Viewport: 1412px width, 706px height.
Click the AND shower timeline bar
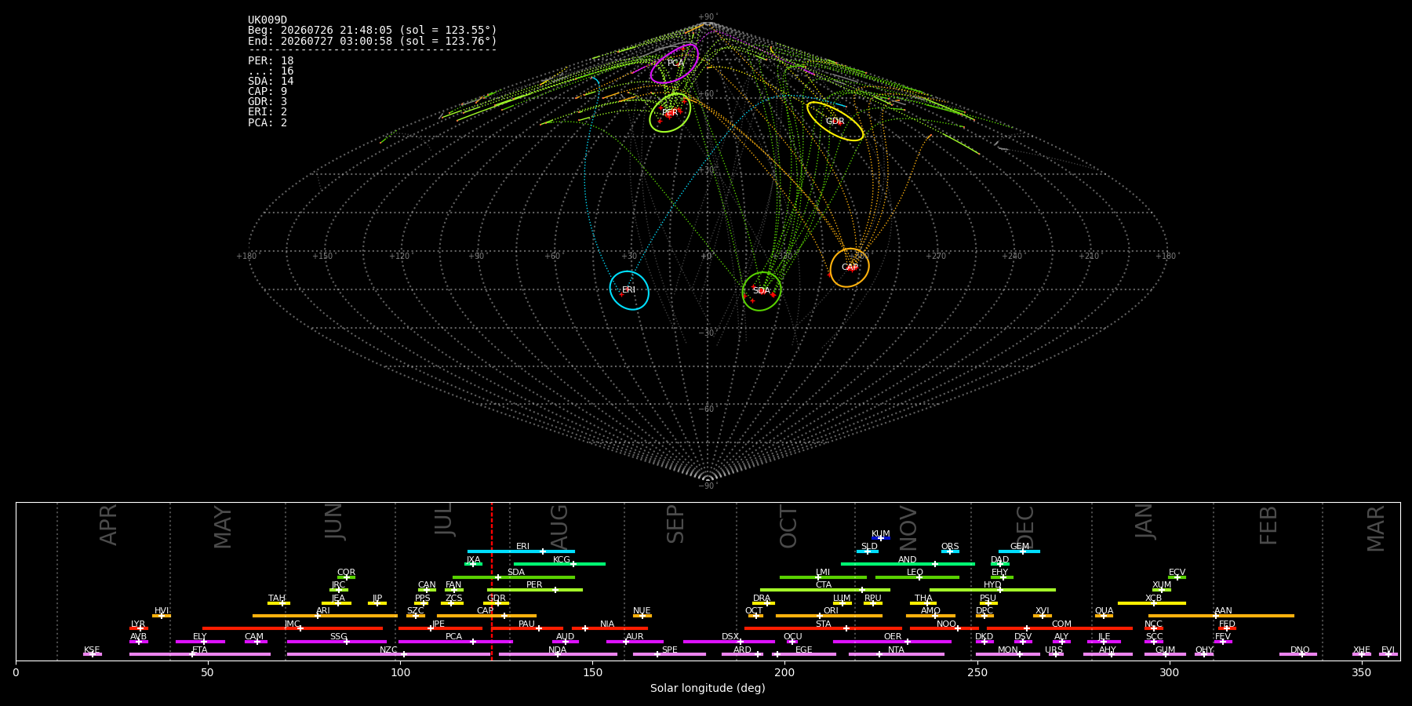(x=908, y=564)
